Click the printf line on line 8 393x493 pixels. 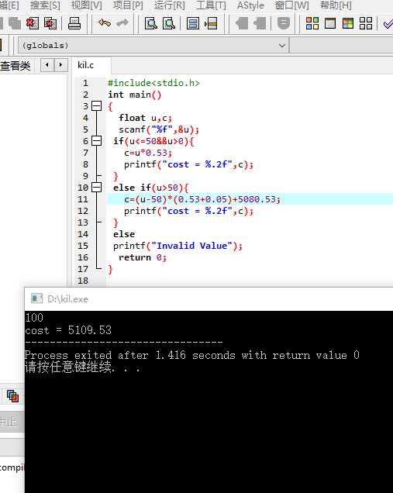[188, 164]
